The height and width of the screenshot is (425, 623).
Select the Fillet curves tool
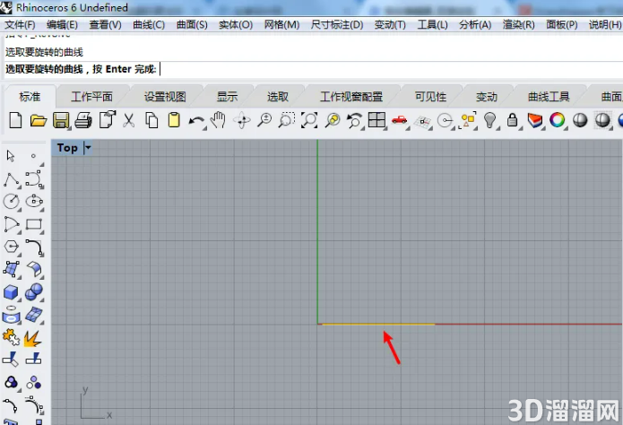tap(34, 247)
